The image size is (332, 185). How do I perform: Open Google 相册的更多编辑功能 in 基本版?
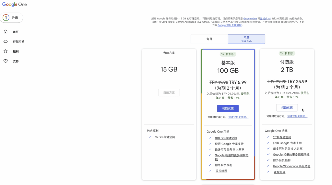[x=231, y=157]
